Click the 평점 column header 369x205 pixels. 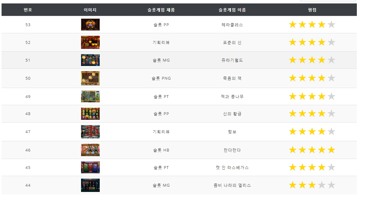coord(312,10)
